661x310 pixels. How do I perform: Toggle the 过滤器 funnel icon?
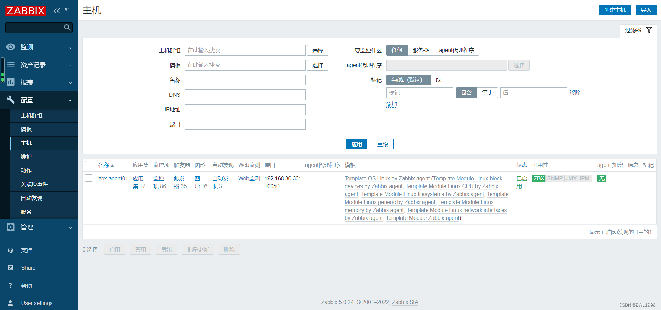pos(649,30)
